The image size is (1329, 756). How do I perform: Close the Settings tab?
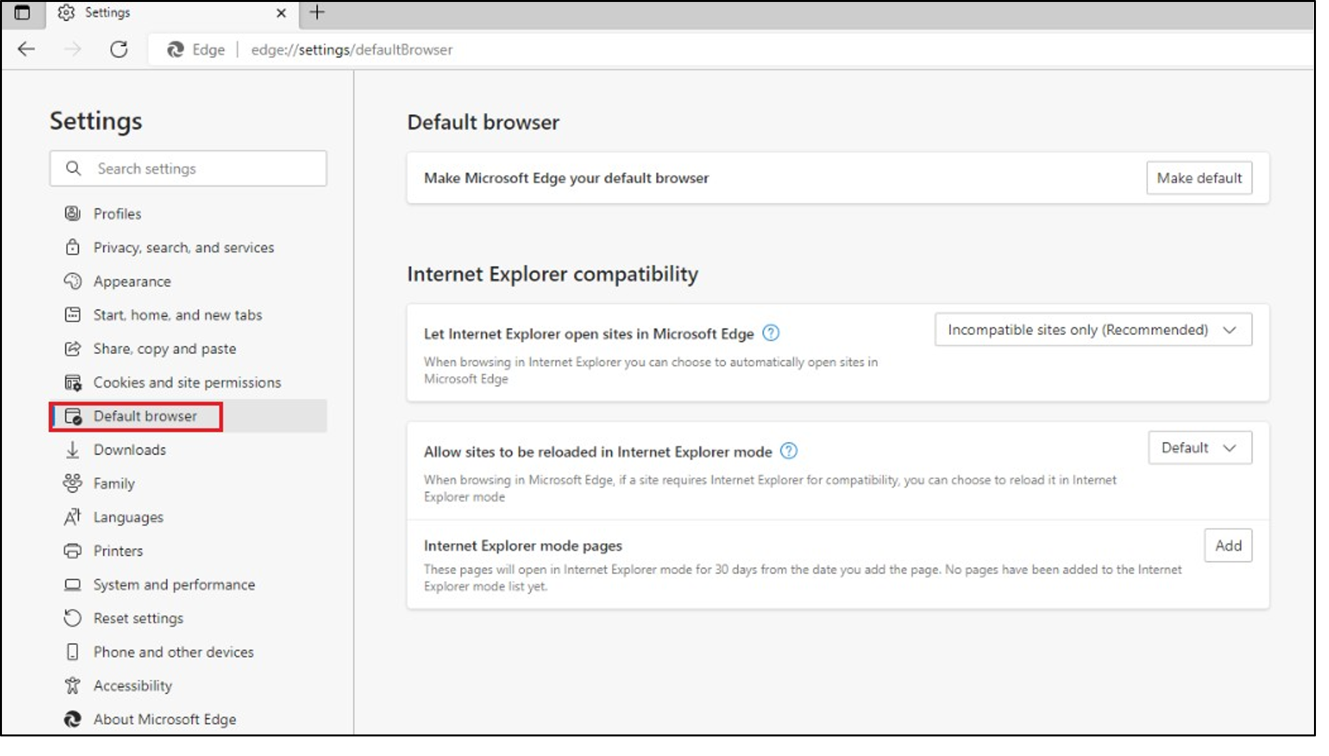click(x=281, y=13)
